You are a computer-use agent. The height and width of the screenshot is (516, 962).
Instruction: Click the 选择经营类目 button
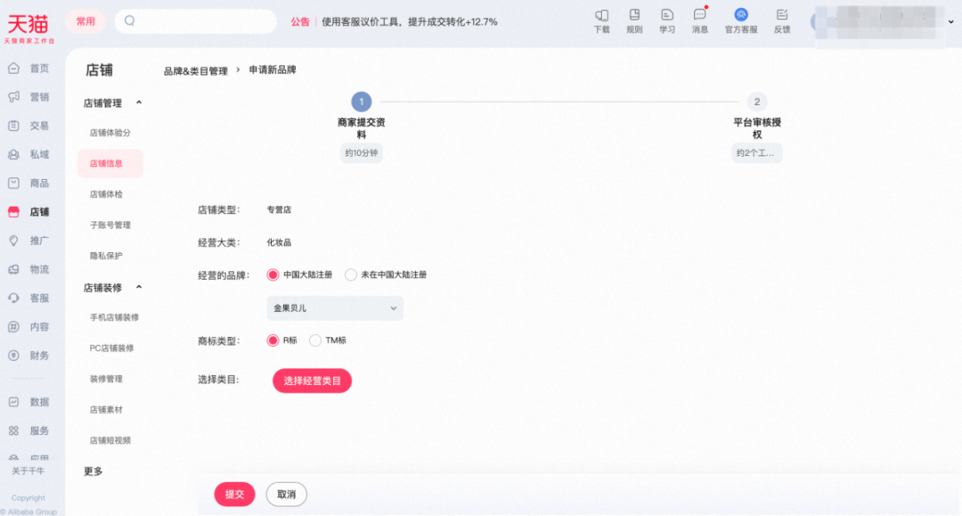click(312, 381)
